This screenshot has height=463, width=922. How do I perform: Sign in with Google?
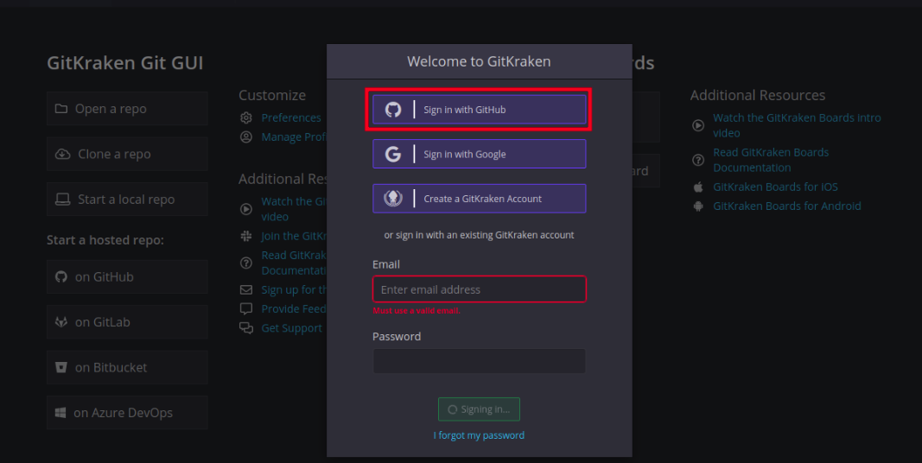[480, 154]
